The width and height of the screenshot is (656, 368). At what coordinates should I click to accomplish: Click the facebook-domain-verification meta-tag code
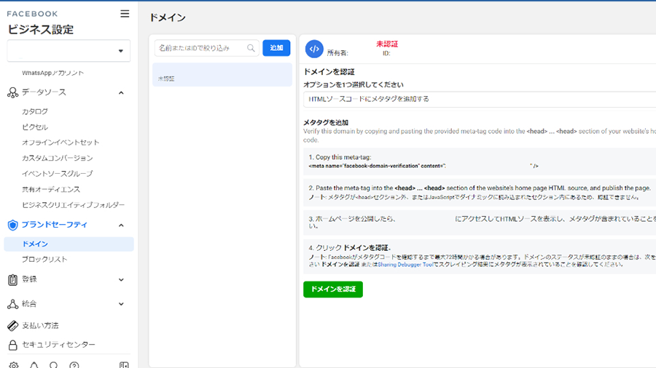pos(423,166)
